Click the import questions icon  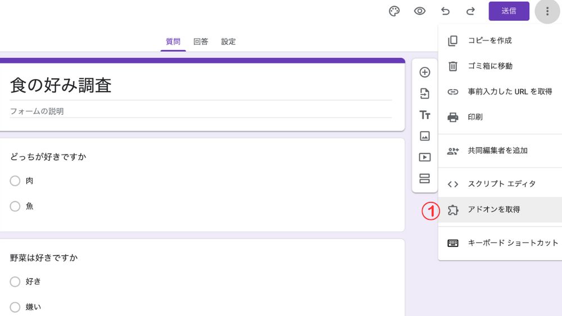click(425, 94)
